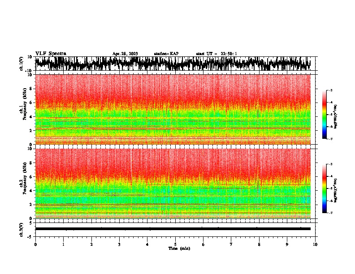
Task: Click the ch.2 spectrogram color scale bar
Action: [325, 188]
